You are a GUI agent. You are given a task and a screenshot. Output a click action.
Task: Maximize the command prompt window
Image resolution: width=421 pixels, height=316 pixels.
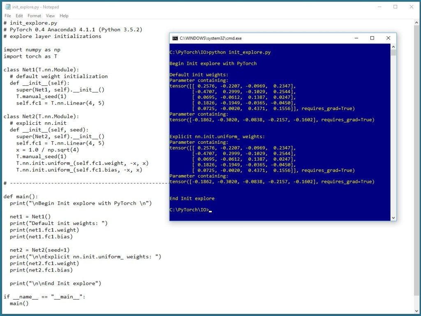(x=372, y=37)
